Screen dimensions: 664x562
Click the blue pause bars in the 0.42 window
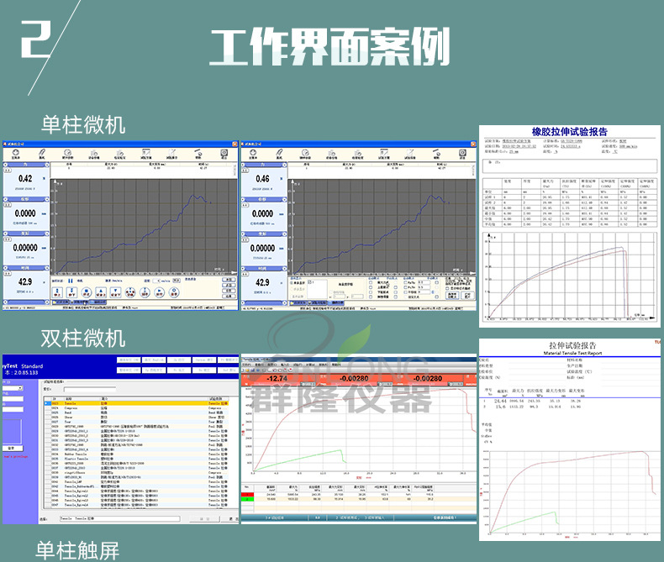click(71, 281)
